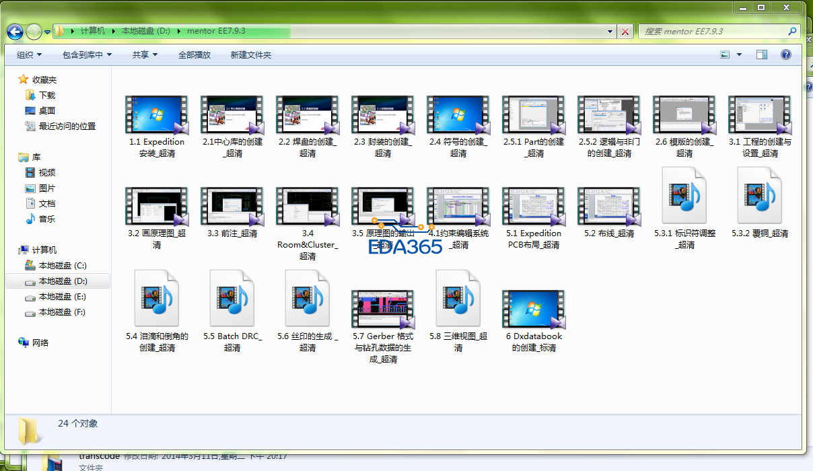
Task: Open 本地磁盘 (F:) drive
Action: tap(56, 312)
